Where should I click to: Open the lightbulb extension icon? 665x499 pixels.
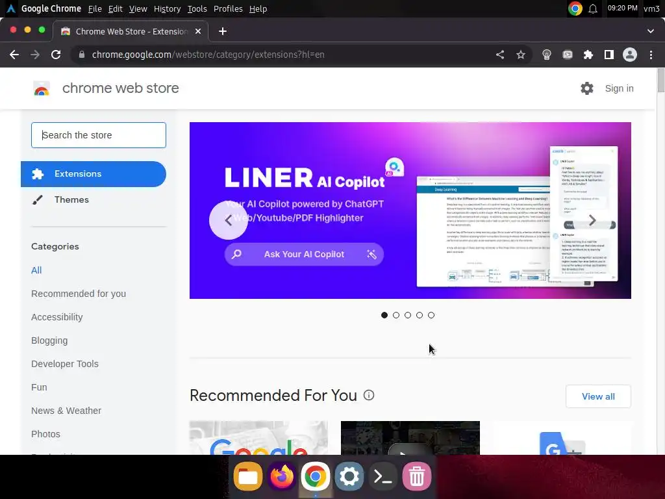point(547,55)
